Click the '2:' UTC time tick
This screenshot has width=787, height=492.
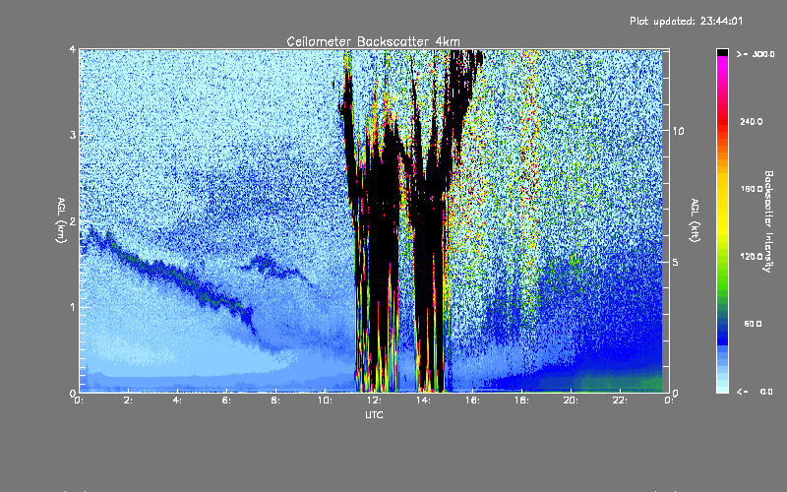pos(128,400)
